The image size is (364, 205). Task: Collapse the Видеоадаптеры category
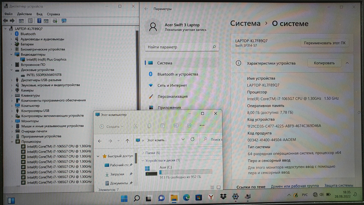tap(11, 54)
